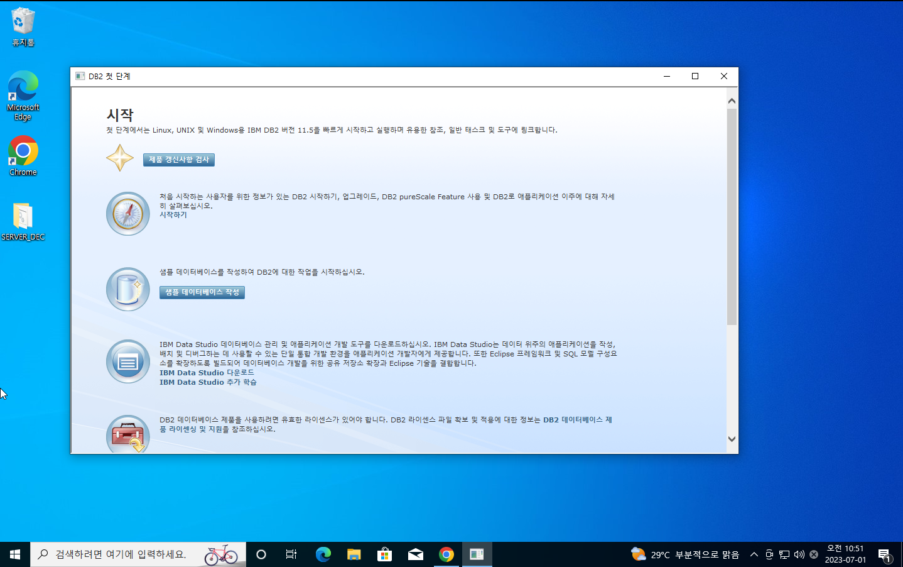The height and width of the screenshot is (567, 903).
Task: Minimize the DB2 첫 단계 window
Action: tap(667, 76)
